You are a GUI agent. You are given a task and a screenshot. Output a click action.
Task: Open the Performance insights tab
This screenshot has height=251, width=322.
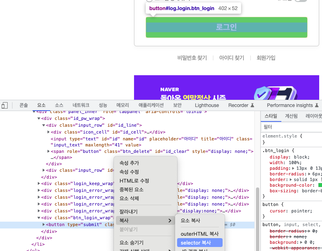(290, 105)
